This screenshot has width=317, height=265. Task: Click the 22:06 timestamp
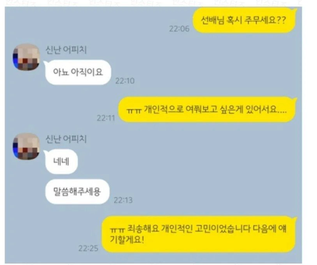tap(179, 29)
